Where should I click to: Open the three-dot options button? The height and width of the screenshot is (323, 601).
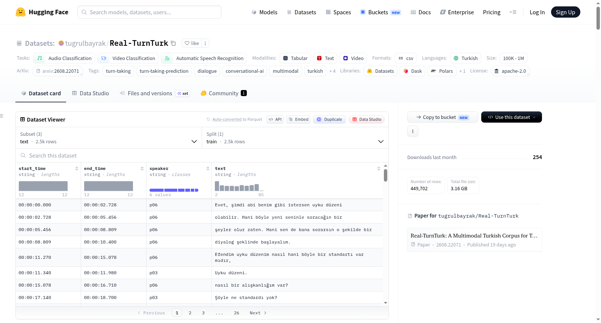pos(413,131)
